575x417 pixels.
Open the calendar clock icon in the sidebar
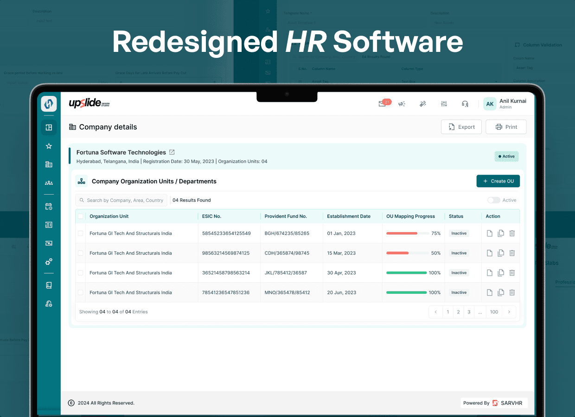pos(49,206)
